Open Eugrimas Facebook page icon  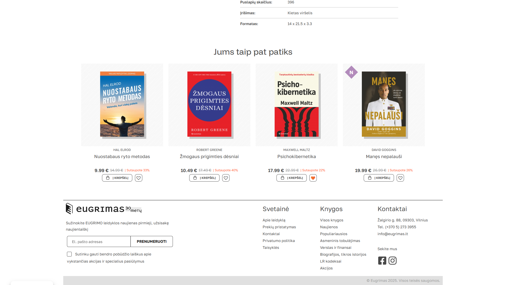pyautogui.click(x=382, y=261)
